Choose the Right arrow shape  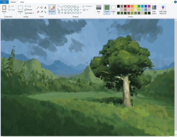tap(72, 10)
